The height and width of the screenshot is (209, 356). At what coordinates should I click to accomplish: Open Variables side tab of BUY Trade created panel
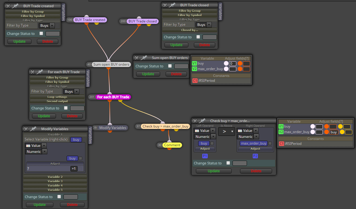pos(63,12)
